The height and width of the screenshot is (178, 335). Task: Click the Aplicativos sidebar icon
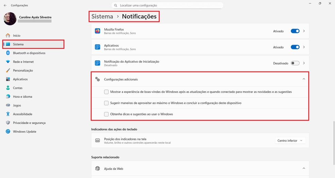point(8,79)
